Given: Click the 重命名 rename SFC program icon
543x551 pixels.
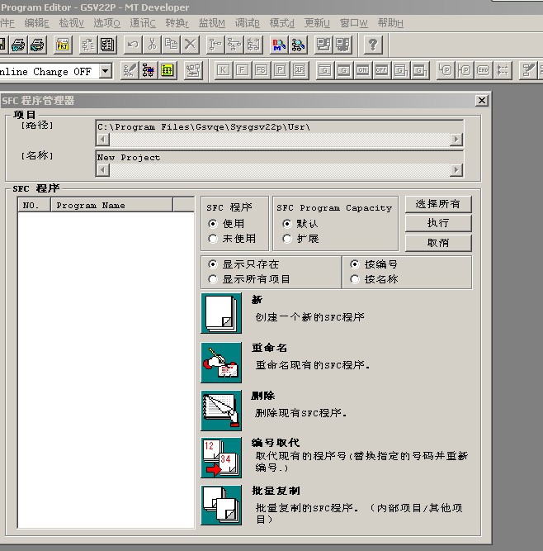Looking at the screenshot, I should pyautogui.click(x=221, y=362).
